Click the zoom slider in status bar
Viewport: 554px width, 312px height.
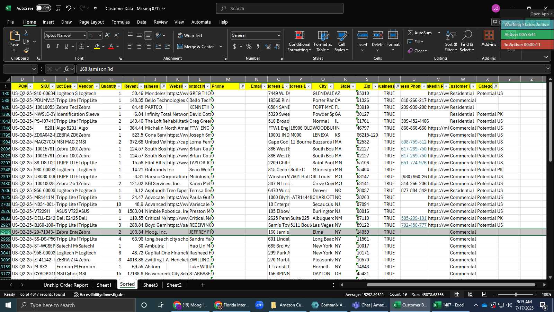coord(516,294)
